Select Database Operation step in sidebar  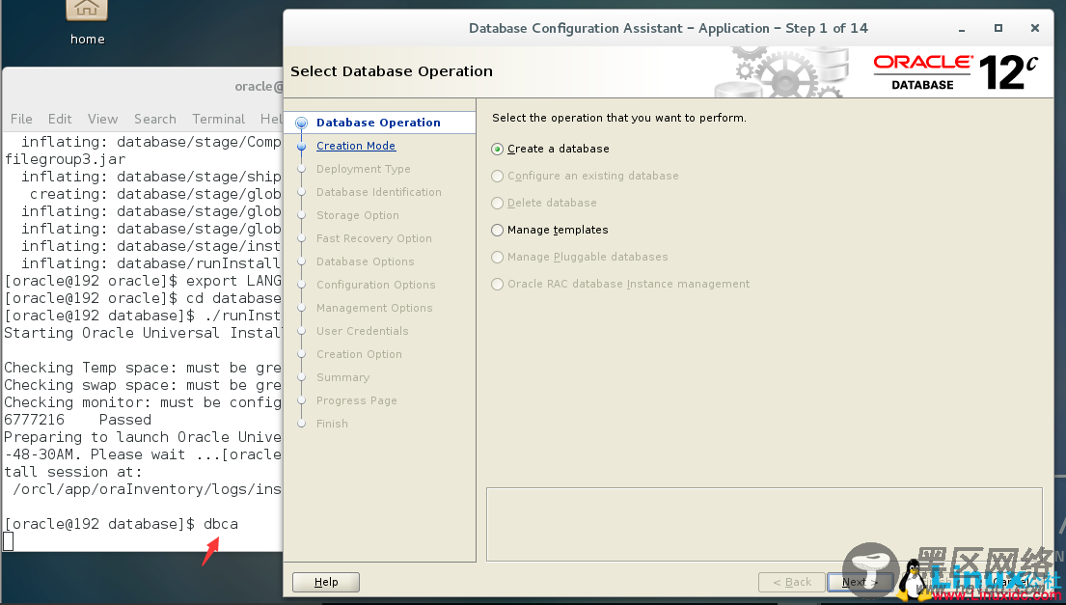click(x=378, y=124)
